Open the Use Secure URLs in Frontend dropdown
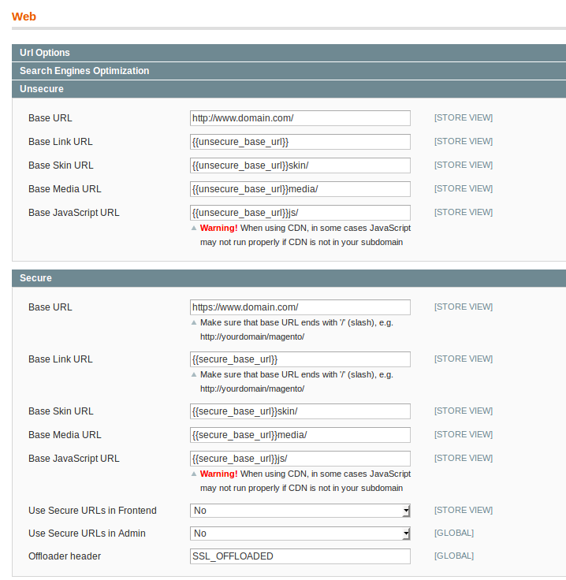The width and height of the screenshot is (566, 580). coord(300,511)
